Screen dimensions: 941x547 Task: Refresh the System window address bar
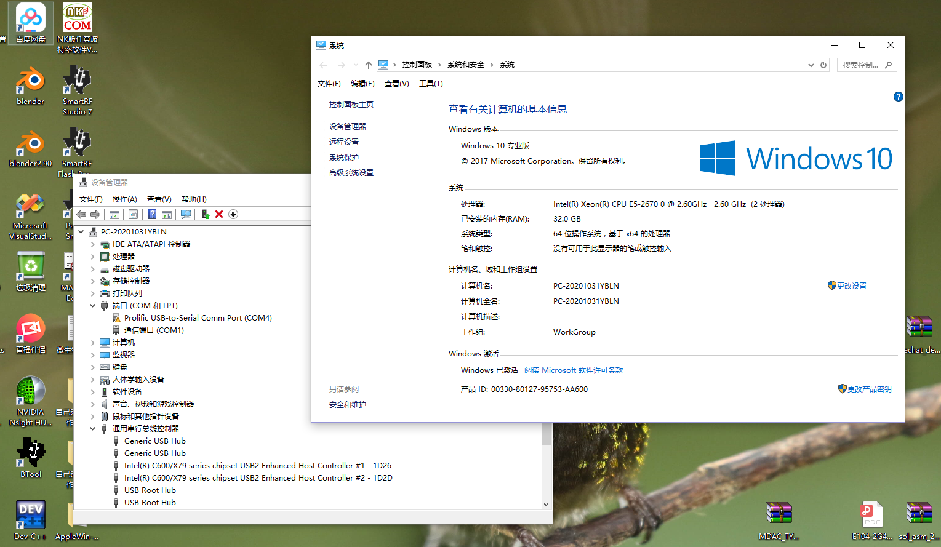(x=823, y=65)
